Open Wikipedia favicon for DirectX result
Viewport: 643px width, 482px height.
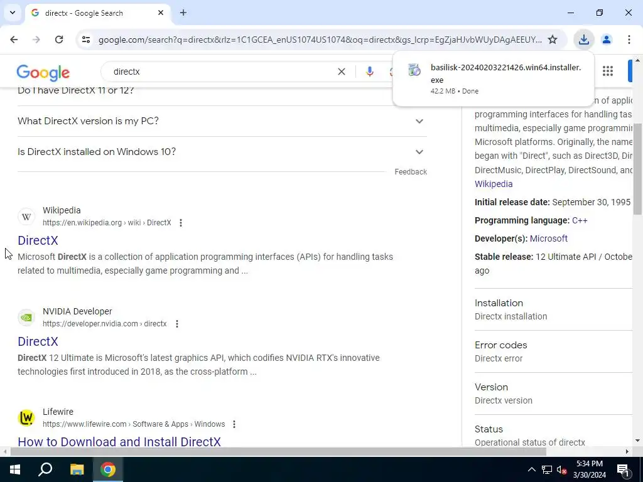coord(26,217)
